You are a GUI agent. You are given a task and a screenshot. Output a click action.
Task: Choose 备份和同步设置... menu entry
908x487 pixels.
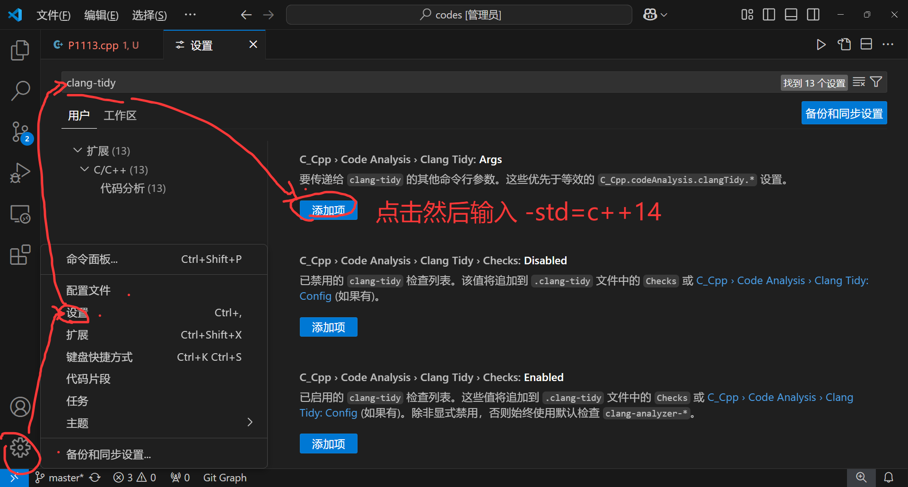(154, 454)
